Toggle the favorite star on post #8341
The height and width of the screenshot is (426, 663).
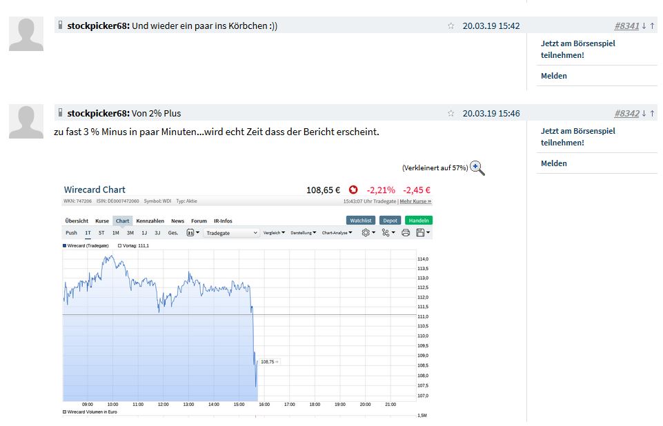tap(451, 26)
